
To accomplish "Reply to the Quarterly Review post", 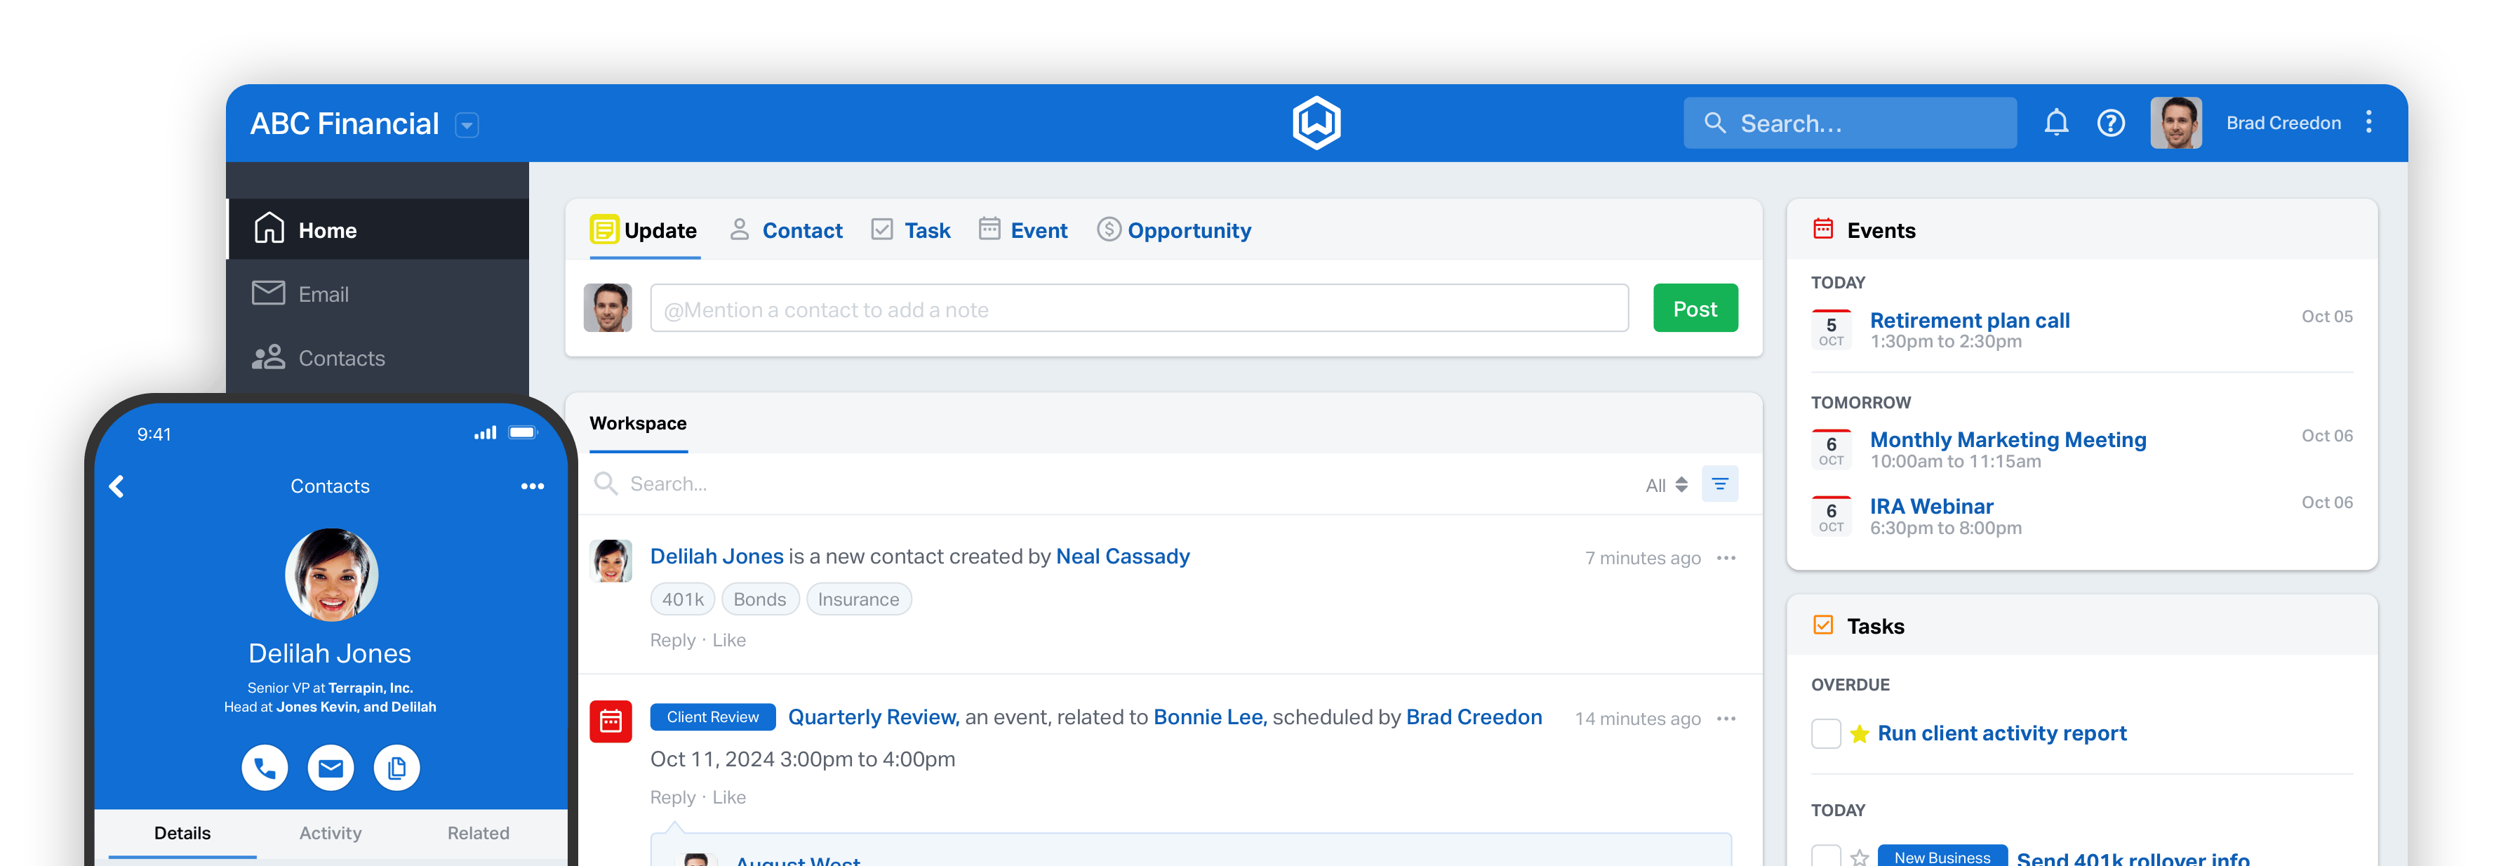I will [x=673, y=798].
